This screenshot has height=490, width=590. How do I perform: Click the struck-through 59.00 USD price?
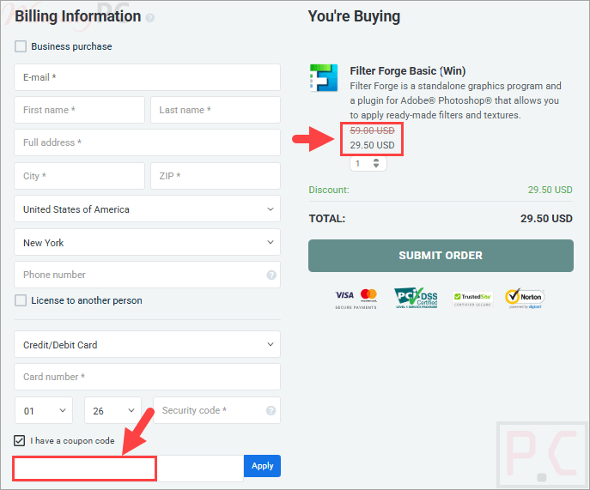(x=372, y=130)
